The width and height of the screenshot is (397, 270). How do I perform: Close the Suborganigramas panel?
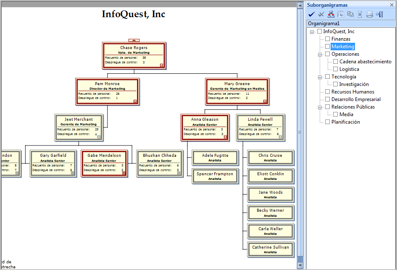click(392, 5)
